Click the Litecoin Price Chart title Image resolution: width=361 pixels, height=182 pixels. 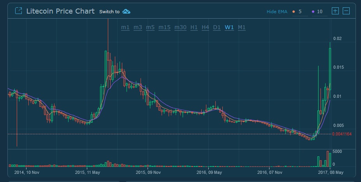[x=60, y=11]
